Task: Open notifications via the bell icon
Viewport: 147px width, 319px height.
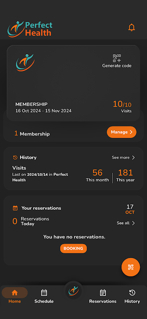Action: pos(131,28)
